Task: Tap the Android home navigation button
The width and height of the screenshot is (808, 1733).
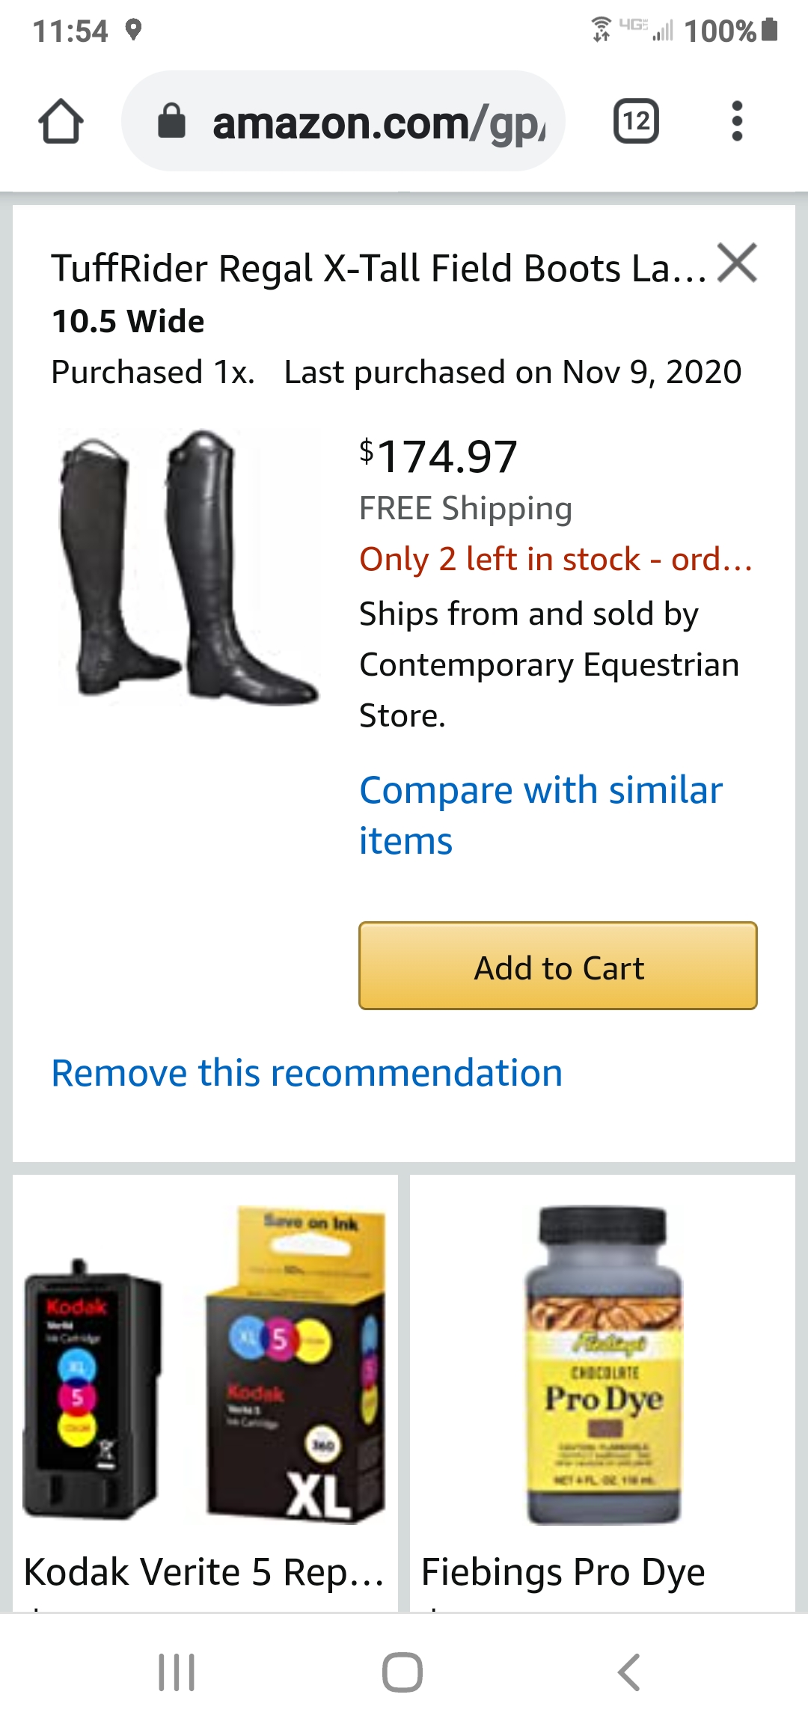Action: click(x=403, y=1672)
